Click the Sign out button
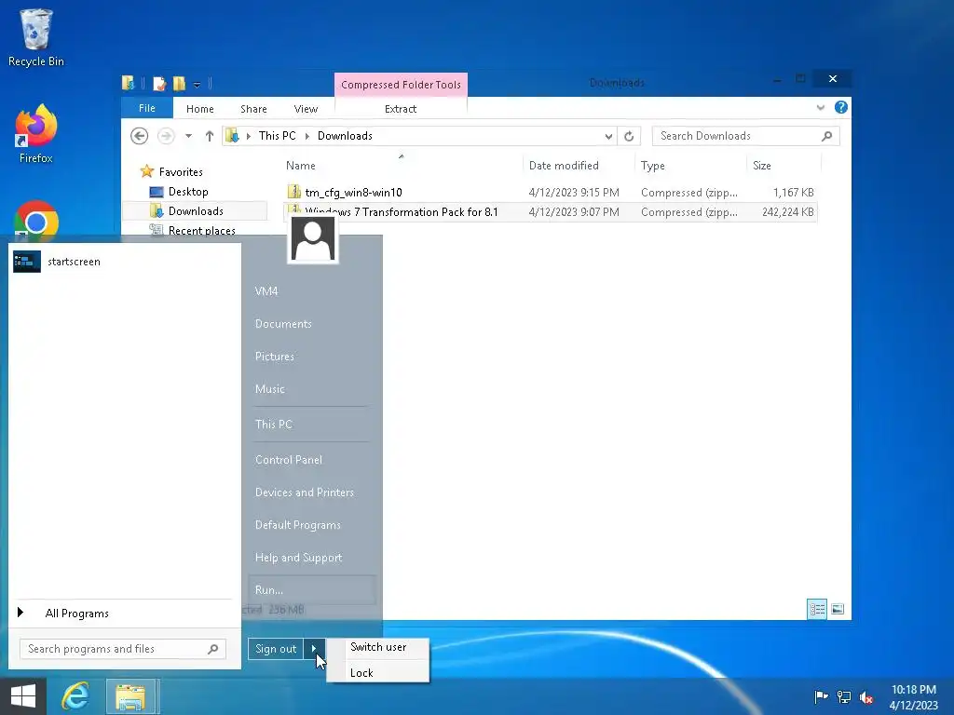The height and width of the screenshot is (715, 954). click(276, 649)
